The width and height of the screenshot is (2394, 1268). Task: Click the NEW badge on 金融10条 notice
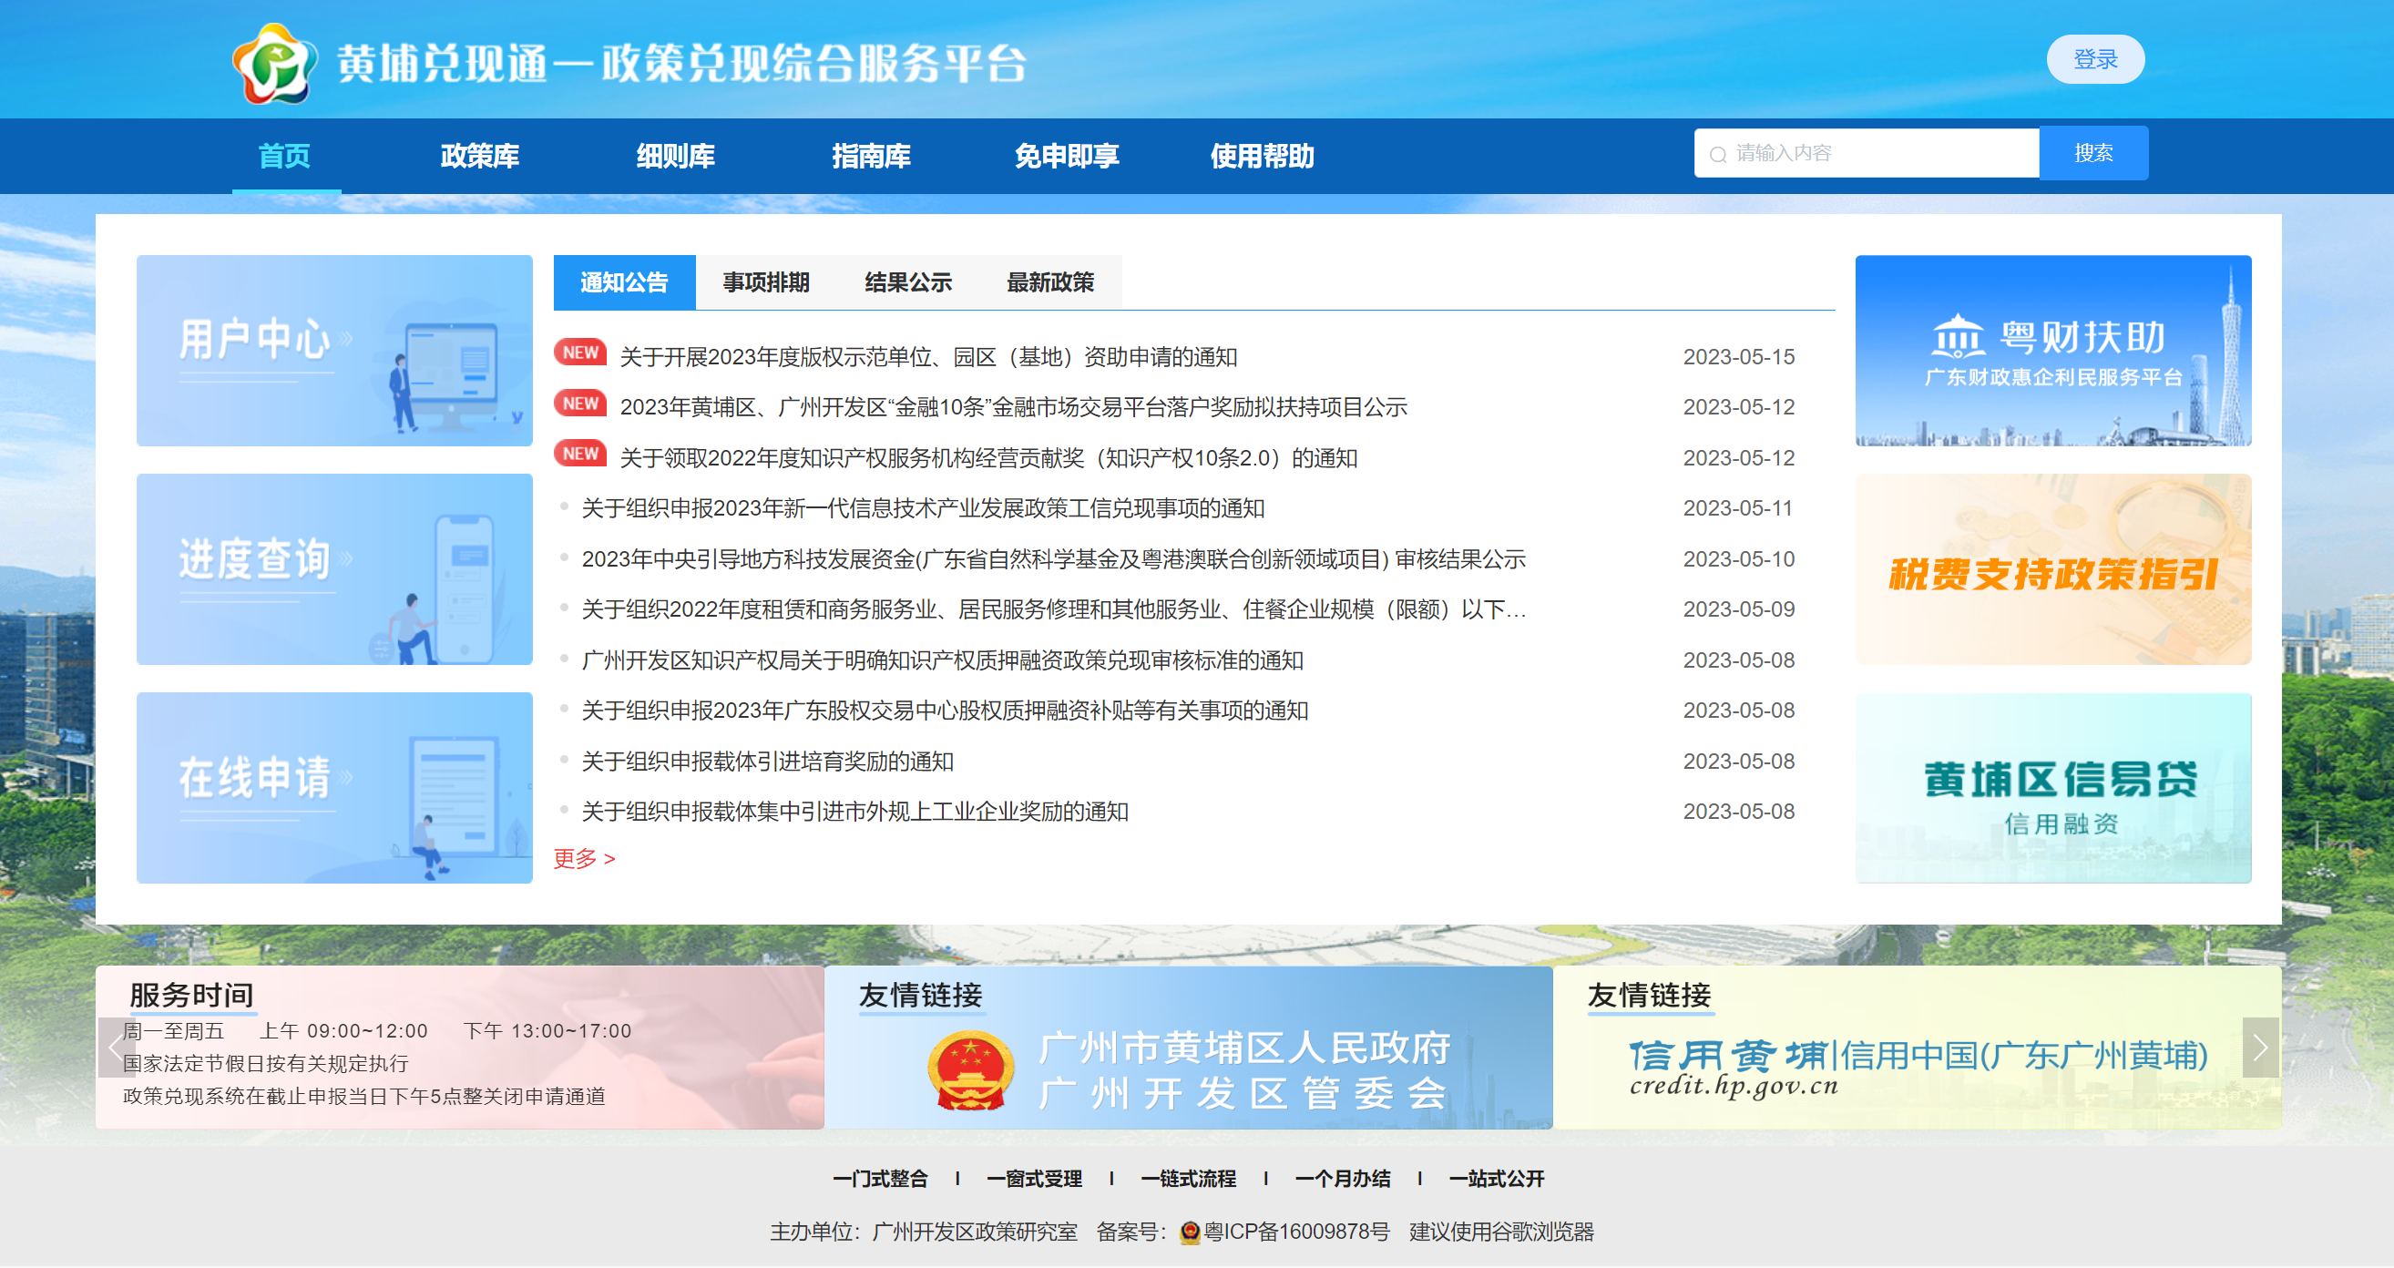point(580,404)
